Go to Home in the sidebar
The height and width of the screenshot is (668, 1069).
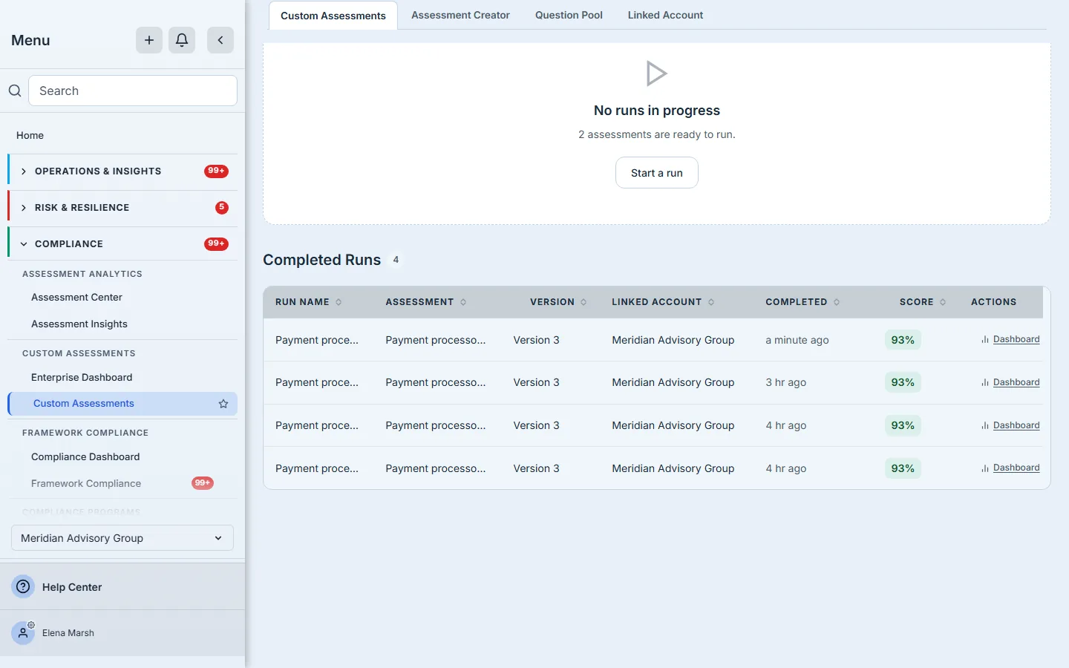pyautogui.click(x=30, y=135)
